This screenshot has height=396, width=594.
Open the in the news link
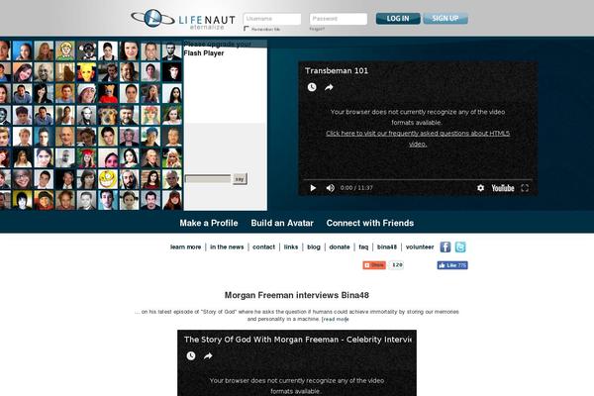coord(227,247)
